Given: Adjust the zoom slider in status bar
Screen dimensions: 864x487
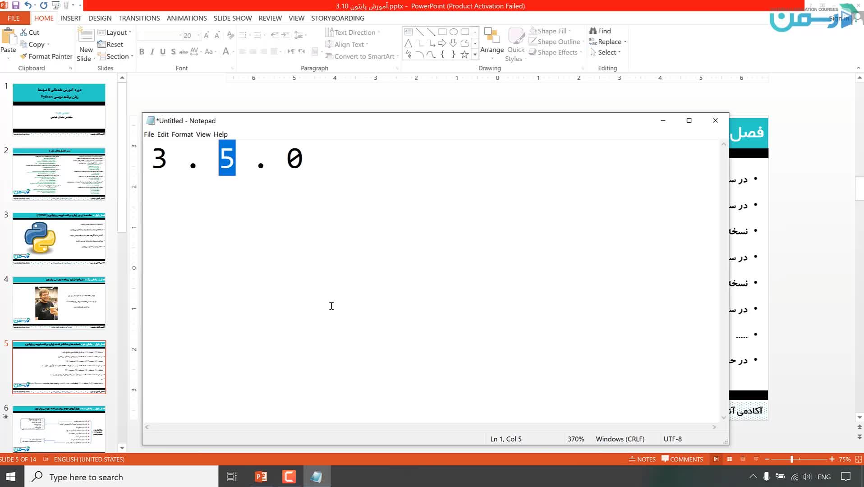Looking at the screenshot, I should [x=792, y=459].
